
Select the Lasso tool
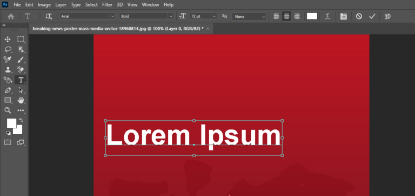[8, 49]
